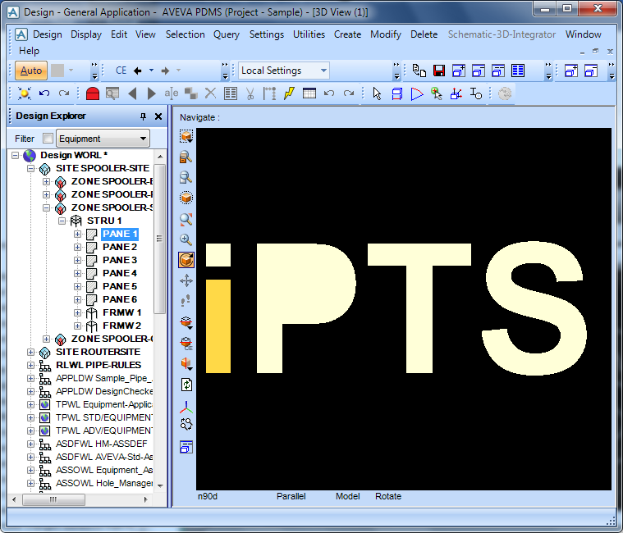Click the scissors cut icon

(x=250, y=93)
